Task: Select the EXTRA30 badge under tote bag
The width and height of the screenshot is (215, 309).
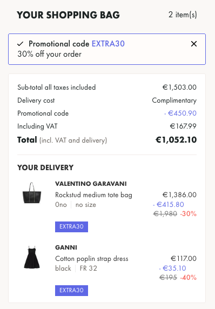Action: point(71,227)
